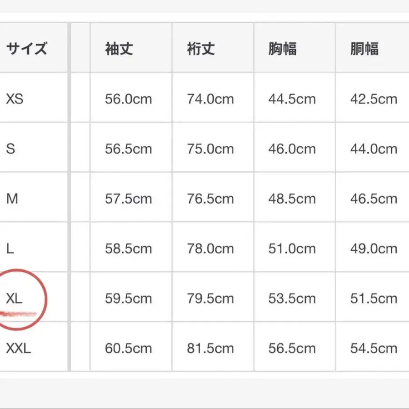The height and width of the screenshot is (409, 409).
Task: Click the サイズ column header
Action: (26, 48)
